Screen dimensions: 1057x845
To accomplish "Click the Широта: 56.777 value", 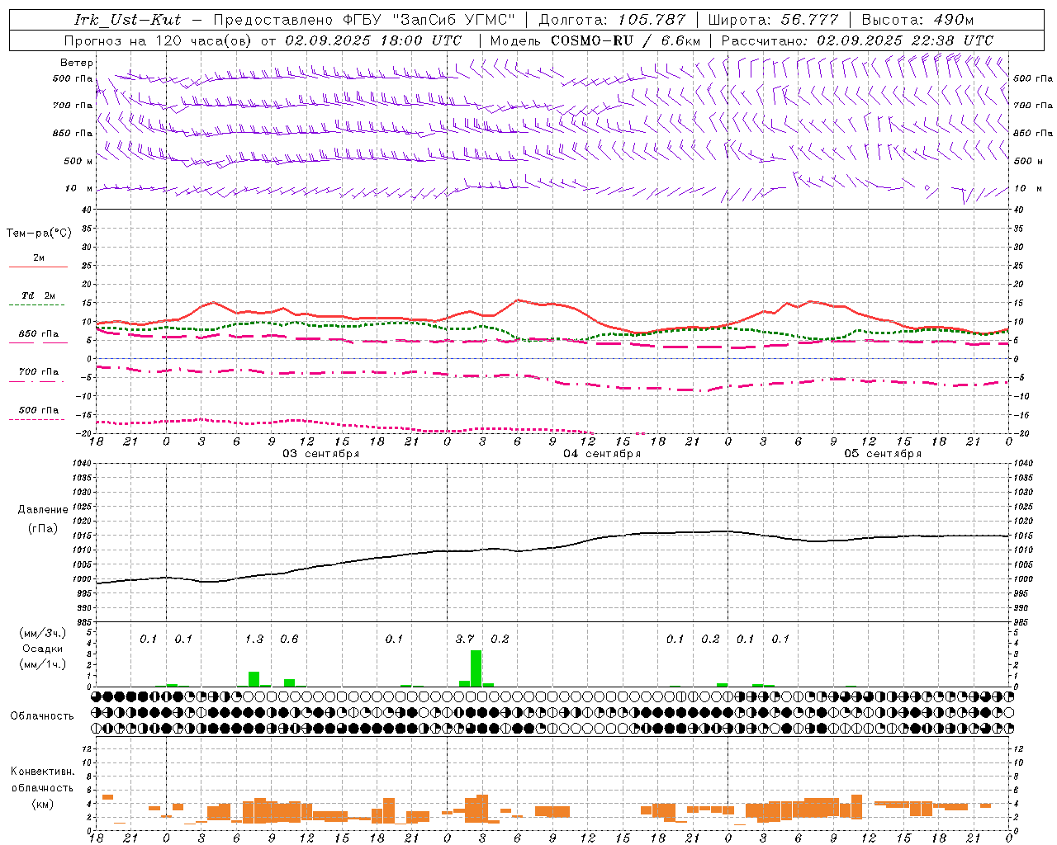I will click(x=773, y=19).
